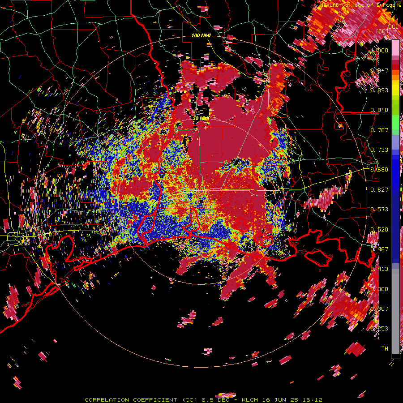Screen dimensions: 403x403
Task: Click the 0.253 legend value
Action: point(379,329)
